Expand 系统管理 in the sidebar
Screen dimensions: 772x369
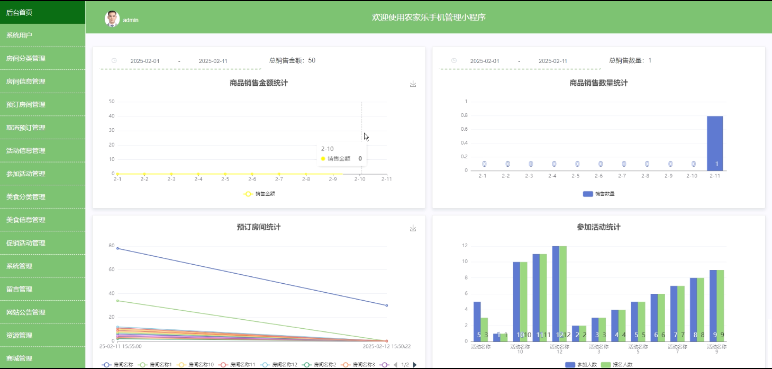[x=42, y=266]
